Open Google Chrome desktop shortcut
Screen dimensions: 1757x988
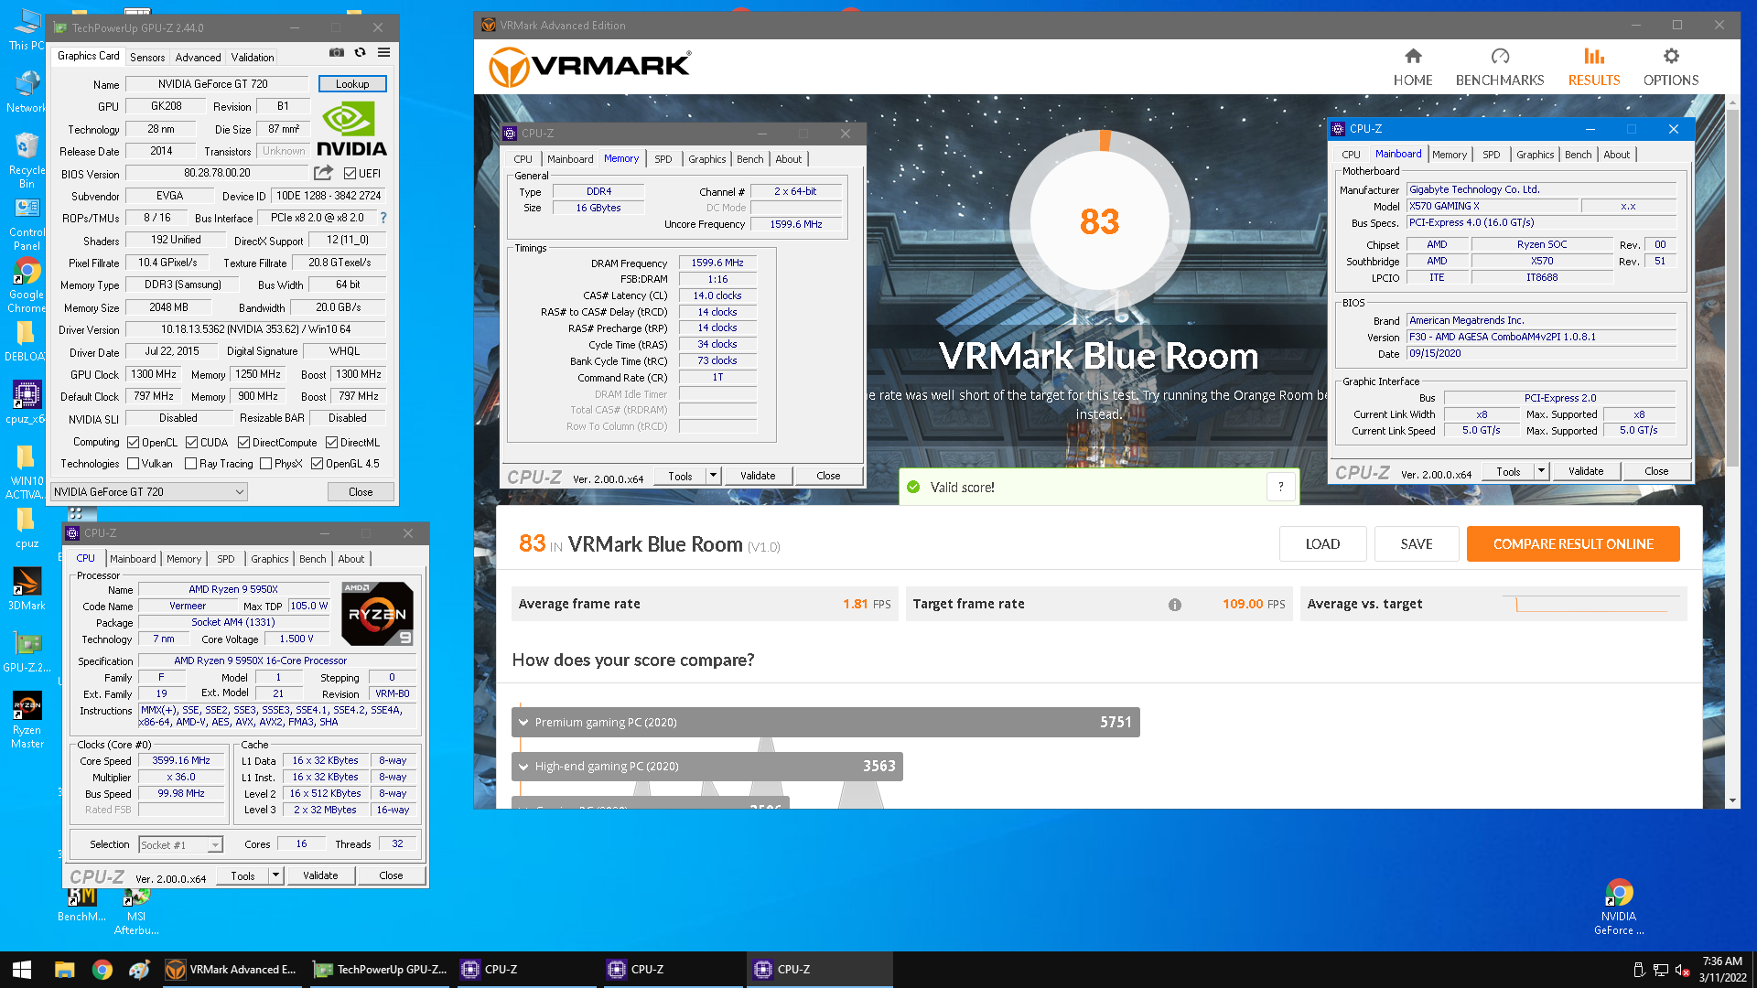[27, 285]
